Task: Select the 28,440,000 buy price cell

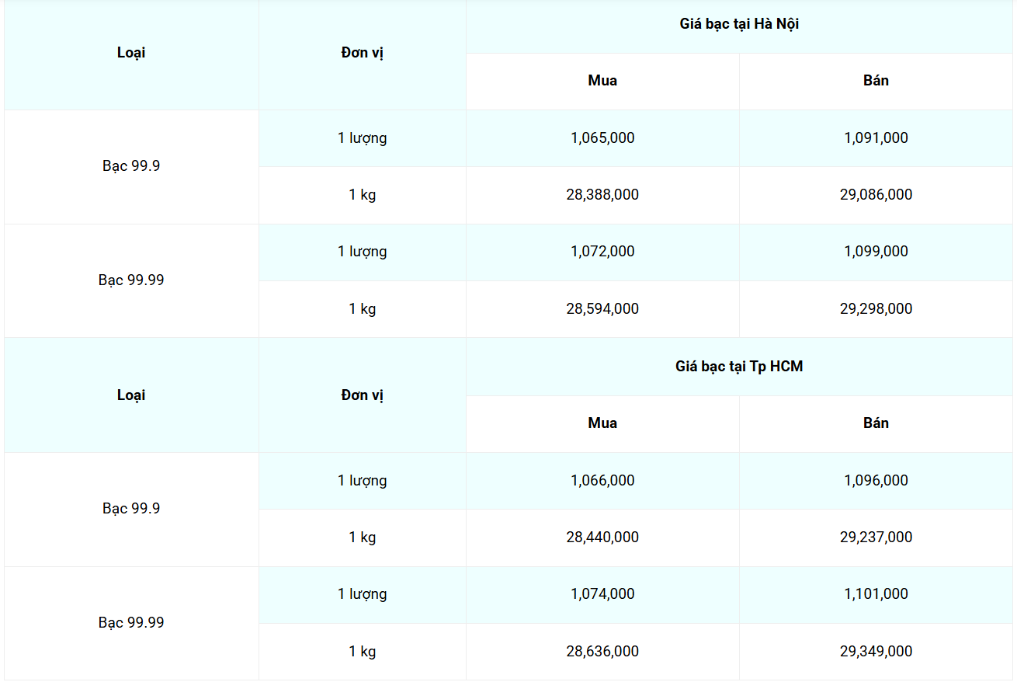Action: click(602, 538)
